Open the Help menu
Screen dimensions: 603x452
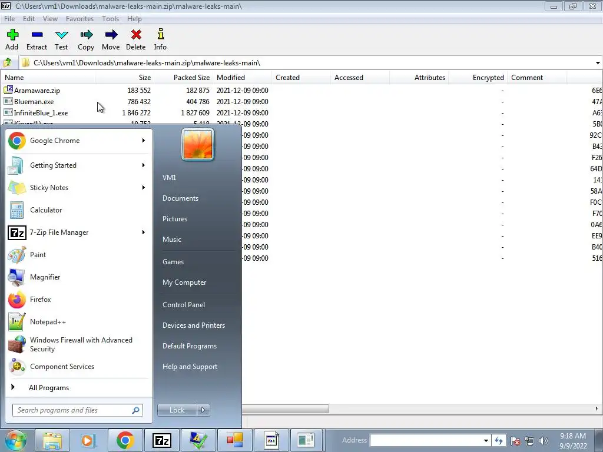click(134, 19)
